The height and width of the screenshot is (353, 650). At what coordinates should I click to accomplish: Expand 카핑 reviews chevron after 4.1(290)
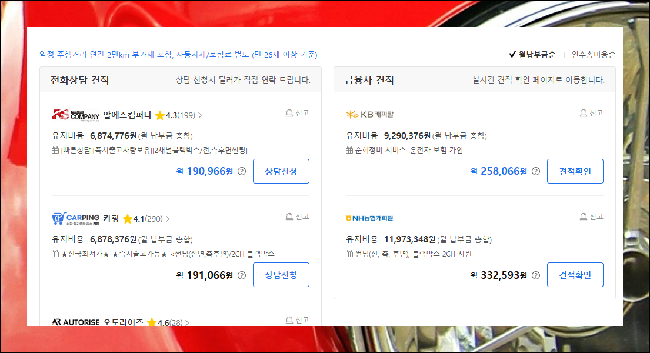(x=168, y=219)
